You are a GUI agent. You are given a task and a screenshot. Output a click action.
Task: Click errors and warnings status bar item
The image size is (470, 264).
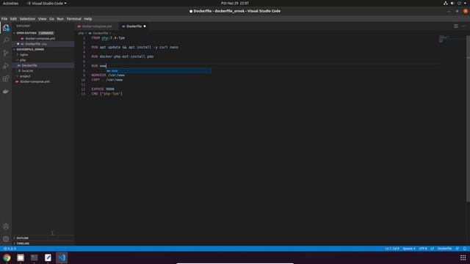point(10,249)
